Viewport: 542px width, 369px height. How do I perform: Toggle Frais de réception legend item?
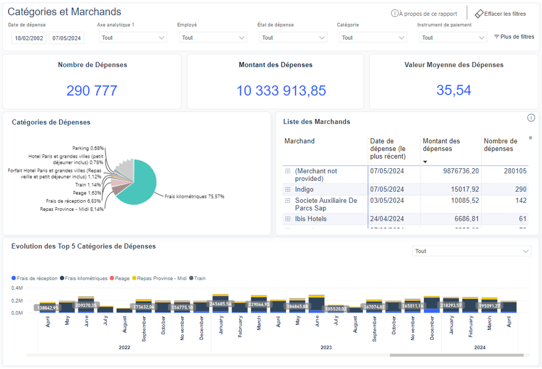pyautogui.click(x=37, y=278)
